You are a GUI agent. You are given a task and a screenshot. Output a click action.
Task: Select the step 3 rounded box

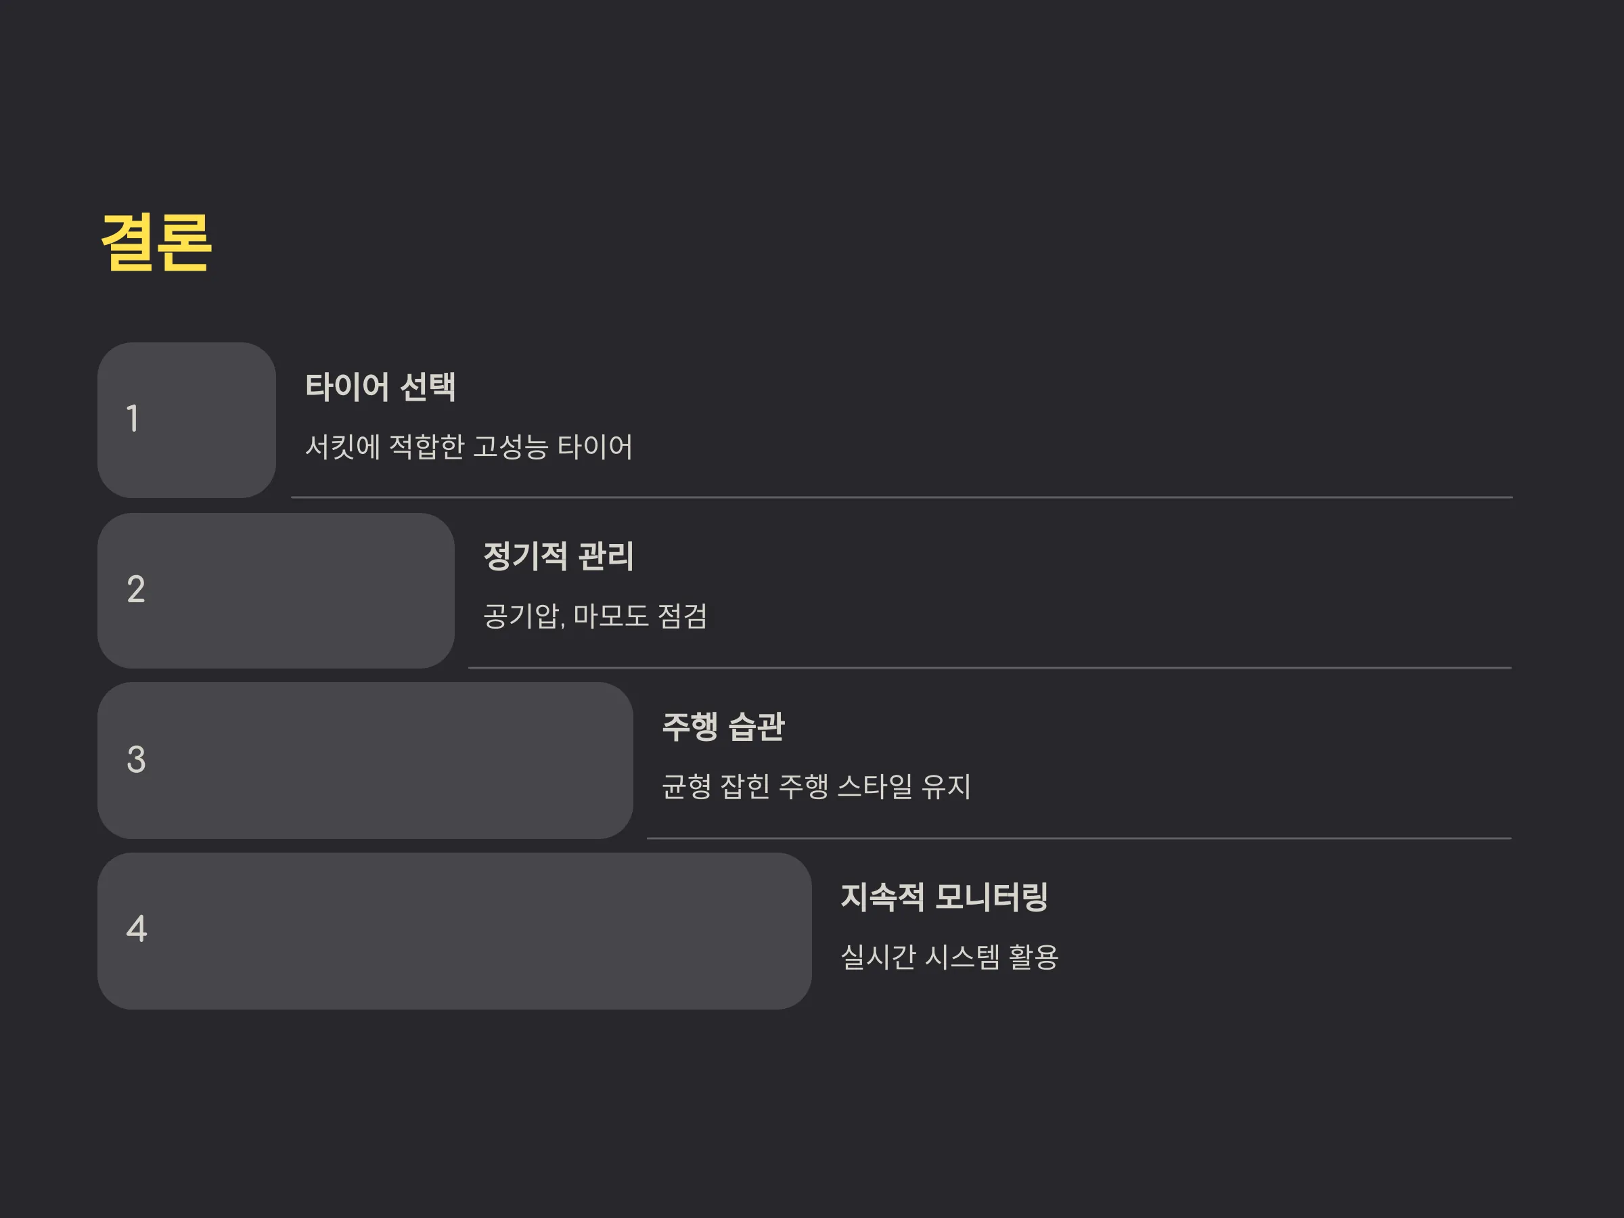tap(365, 761)
